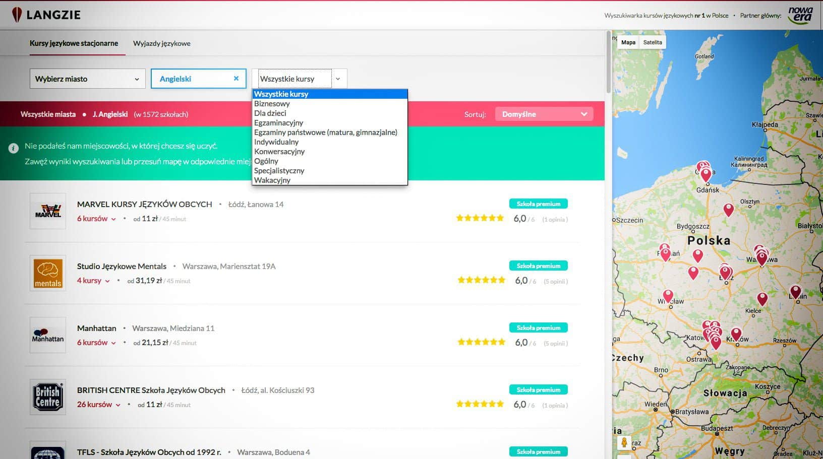
Task: Open the Wybierz miasto city dropdown
Action: pyautogui.click(x=88, y=79)
